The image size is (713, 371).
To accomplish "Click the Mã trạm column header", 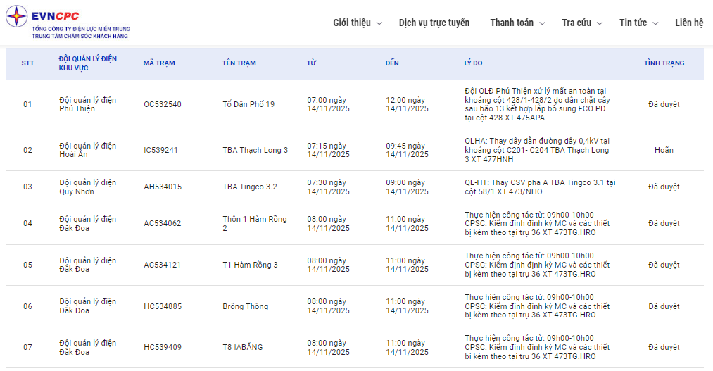I will point(159,63).
